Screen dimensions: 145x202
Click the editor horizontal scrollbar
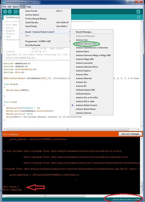(x=68, y=129)
